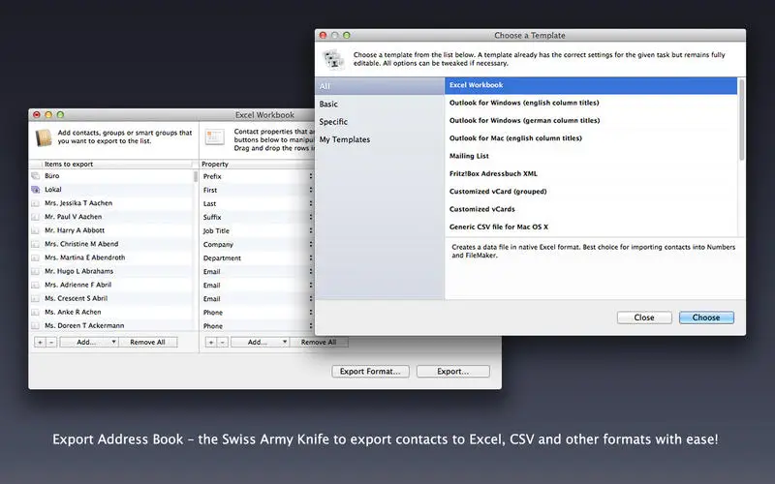Click plus button under the Property list
This screenshot has height=484, width=775.
[x=211, y=342]
